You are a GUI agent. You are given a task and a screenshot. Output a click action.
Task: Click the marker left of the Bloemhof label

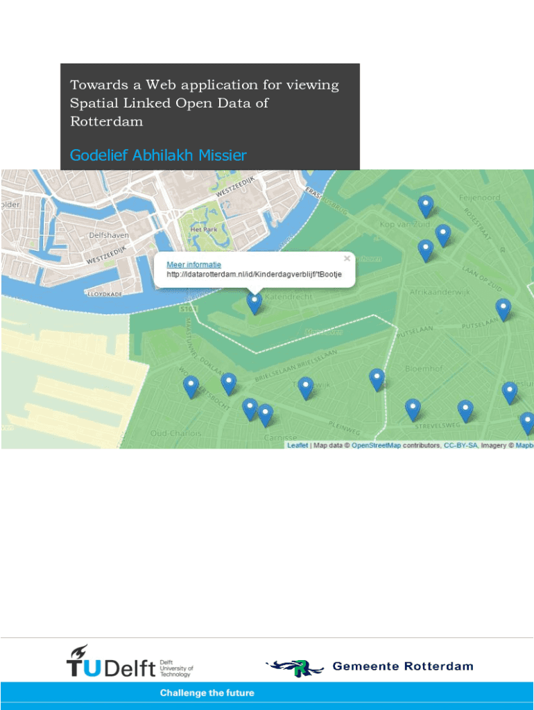click(x=377, y=379)
